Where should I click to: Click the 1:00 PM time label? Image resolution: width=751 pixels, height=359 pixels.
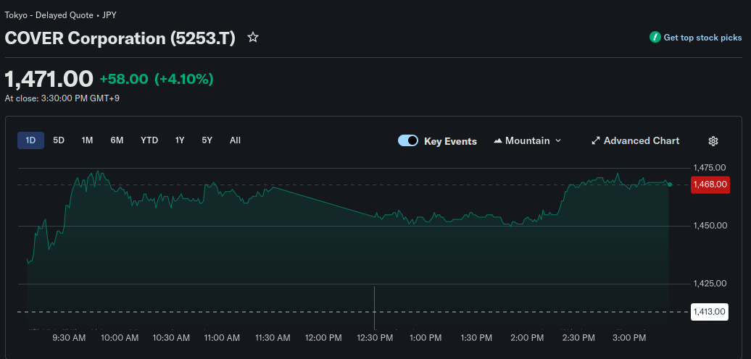(426, 338)
